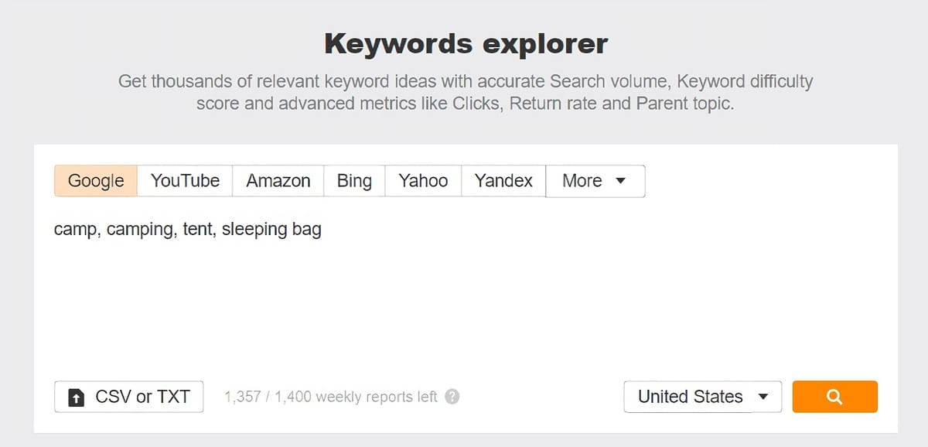Select the Amazon tab
The image size is (928, 447).
click(x=278, y=180)
